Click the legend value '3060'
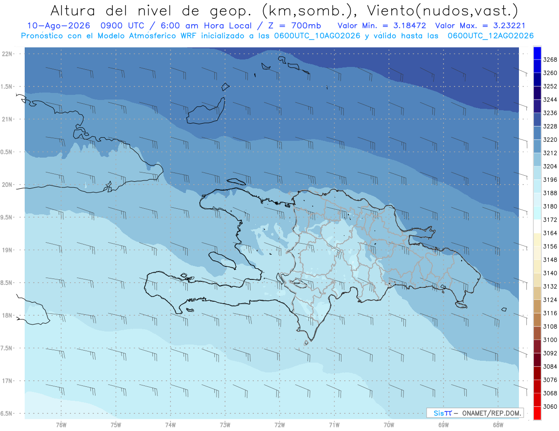This screenshot has width=559, height=431. click(x=550, y=406)
